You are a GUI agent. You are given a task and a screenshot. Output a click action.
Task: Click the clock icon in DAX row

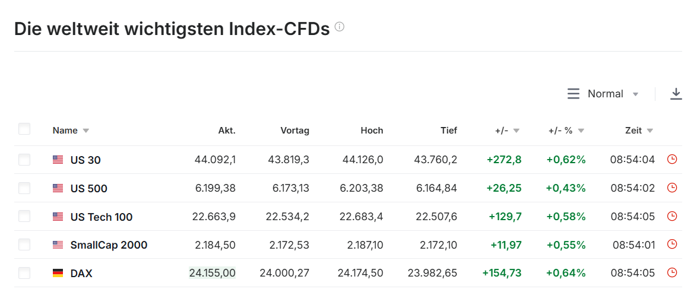pyautogui.click(x=672, y=273)
